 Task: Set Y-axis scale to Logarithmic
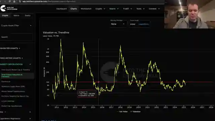143,24
